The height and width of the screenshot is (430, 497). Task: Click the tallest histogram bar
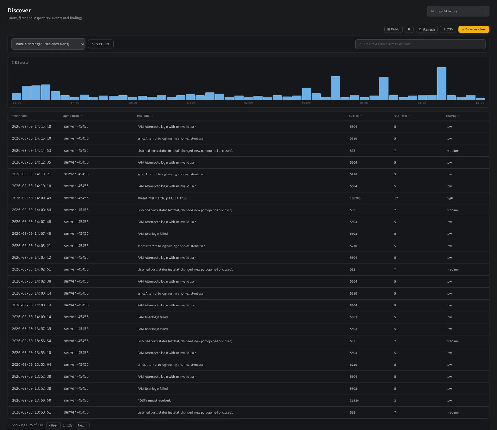point(442,83)
